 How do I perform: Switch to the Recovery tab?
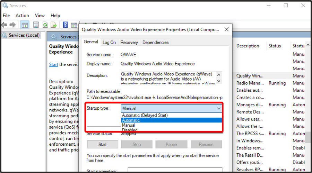pyautogui.click(x=129, y=42)
